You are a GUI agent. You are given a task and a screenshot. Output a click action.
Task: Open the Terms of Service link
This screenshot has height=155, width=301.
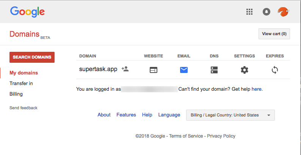(186, 136)
